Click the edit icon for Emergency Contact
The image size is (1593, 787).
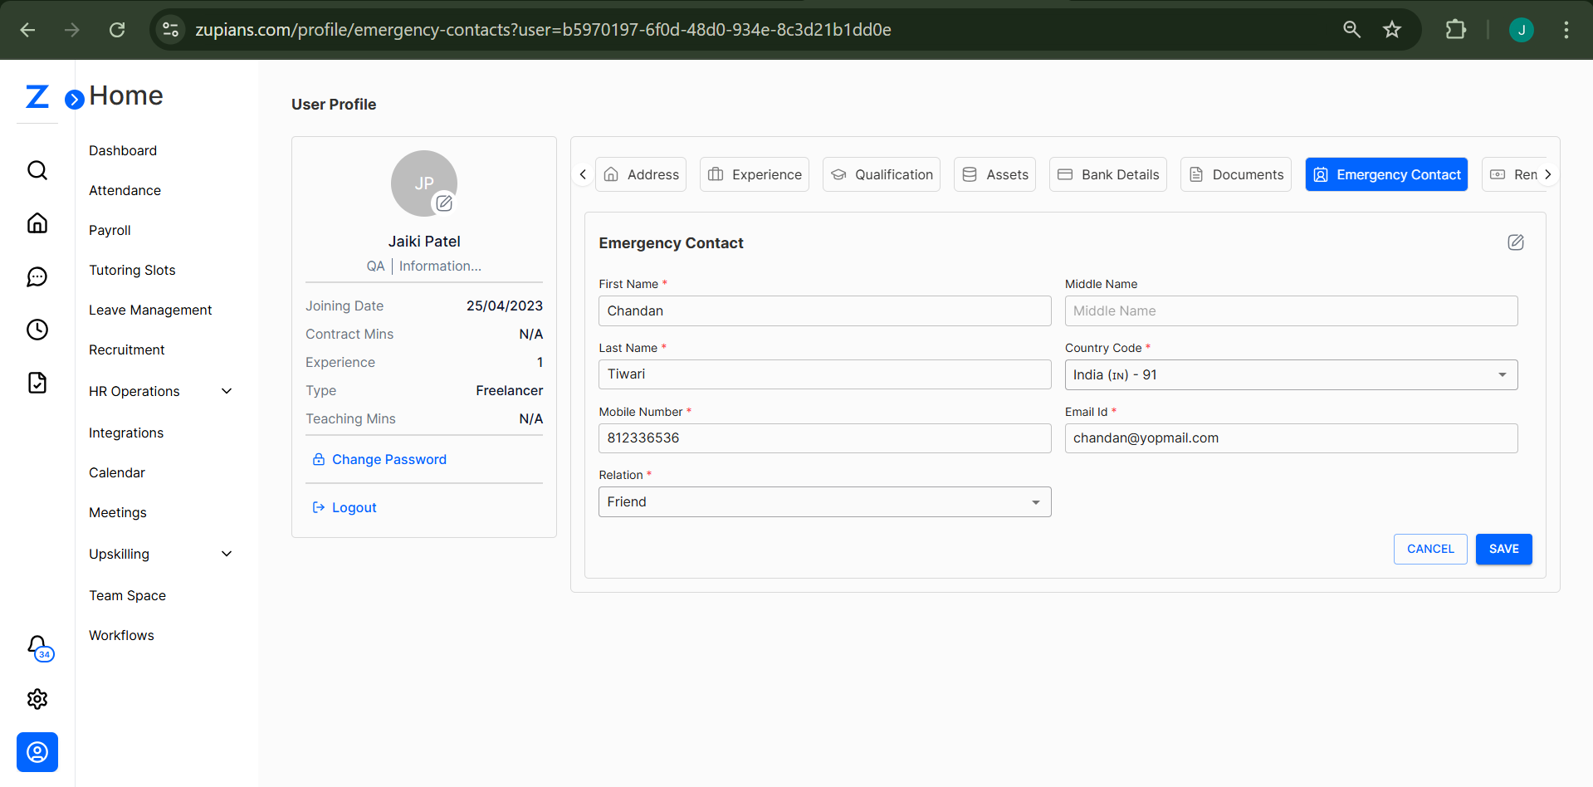(x=1515, y=242)
